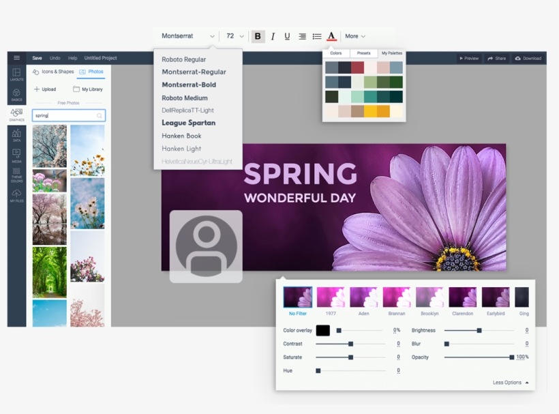Open the font size dropdown
This screenshot has height=414, width=559.
point(234,36)
